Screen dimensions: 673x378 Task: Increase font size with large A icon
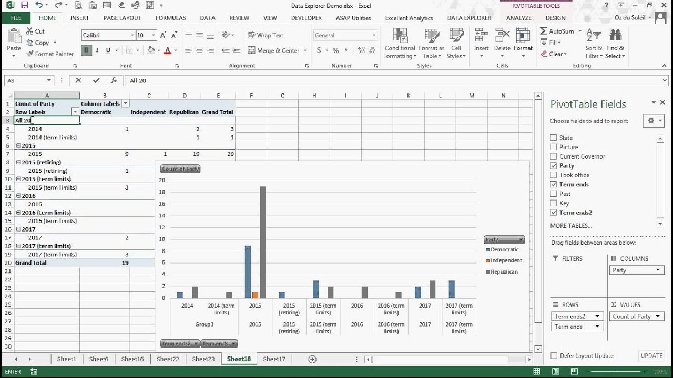[164, 35]
